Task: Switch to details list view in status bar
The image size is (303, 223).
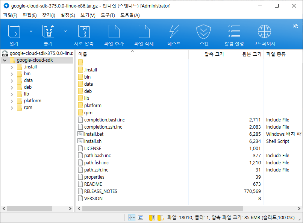Action: pos(132,218)
